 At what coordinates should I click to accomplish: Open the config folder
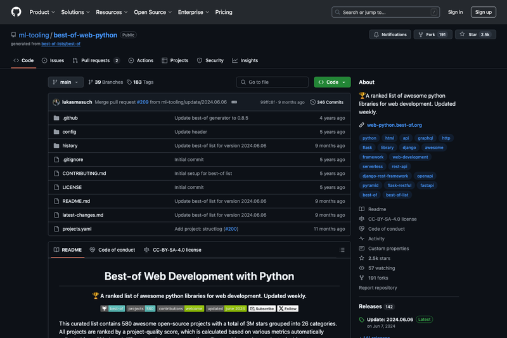(69, 132)
